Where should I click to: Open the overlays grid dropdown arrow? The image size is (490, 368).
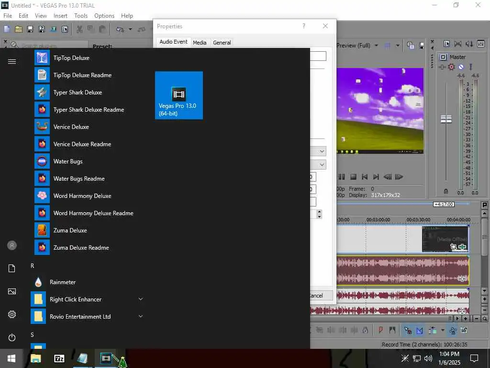click(x=398, y=46)
